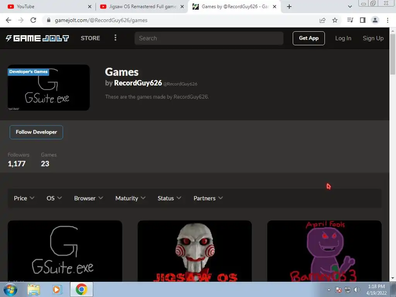Expand the OS filter dropdown
This screenshot has height=297, width=396.
click(x=54, y=198)
